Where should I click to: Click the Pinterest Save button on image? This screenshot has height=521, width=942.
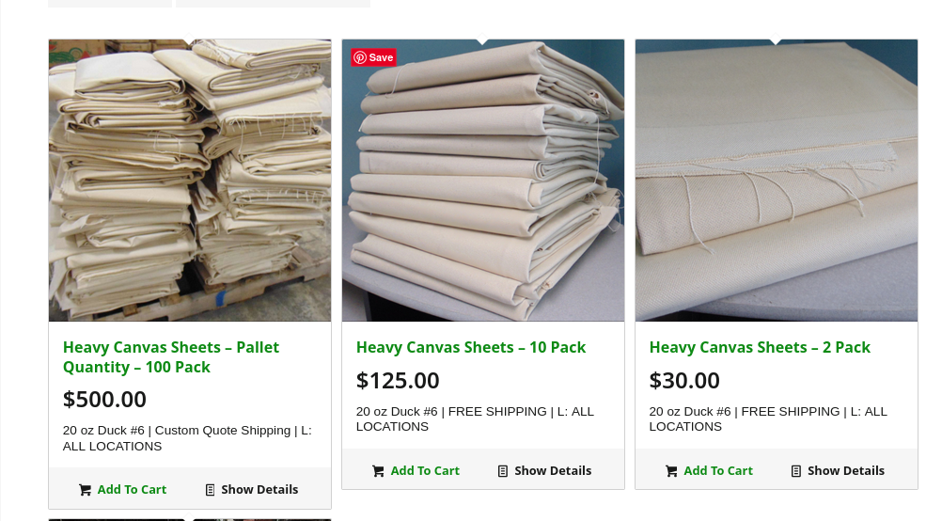[x=373, y=57]
